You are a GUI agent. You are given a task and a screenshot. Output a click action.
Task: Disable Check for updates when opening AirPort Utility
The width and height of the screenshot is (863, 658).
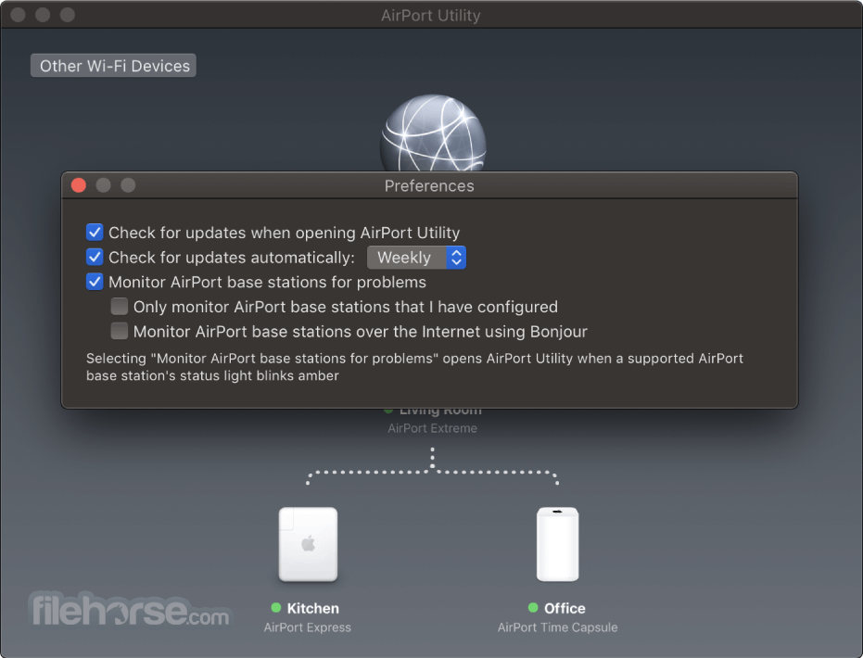(x=95, y=233)
